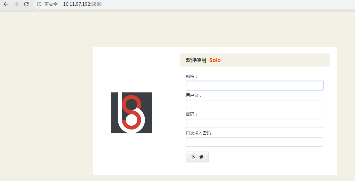355x181 pixels.
Task: Click the address bar URL 10.11.97.192:8888
Action: 82,4
